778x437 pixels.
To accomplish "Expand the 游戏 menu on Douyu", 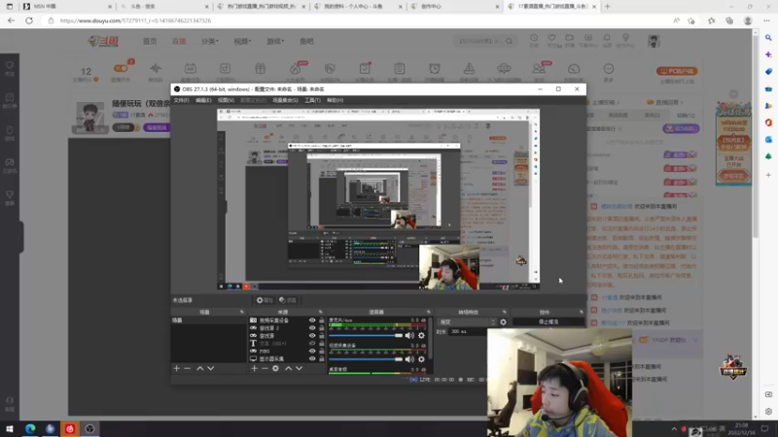I will (275, 41).
